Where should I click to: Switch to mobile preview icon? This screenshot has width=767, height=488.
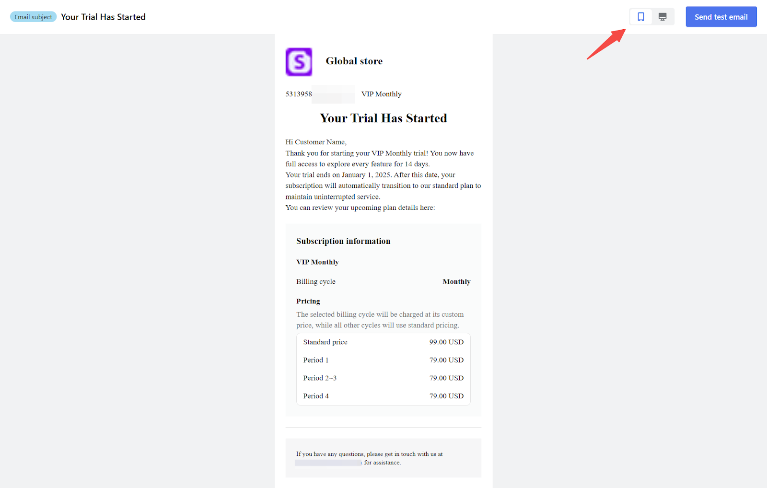(x=641, y=17)
